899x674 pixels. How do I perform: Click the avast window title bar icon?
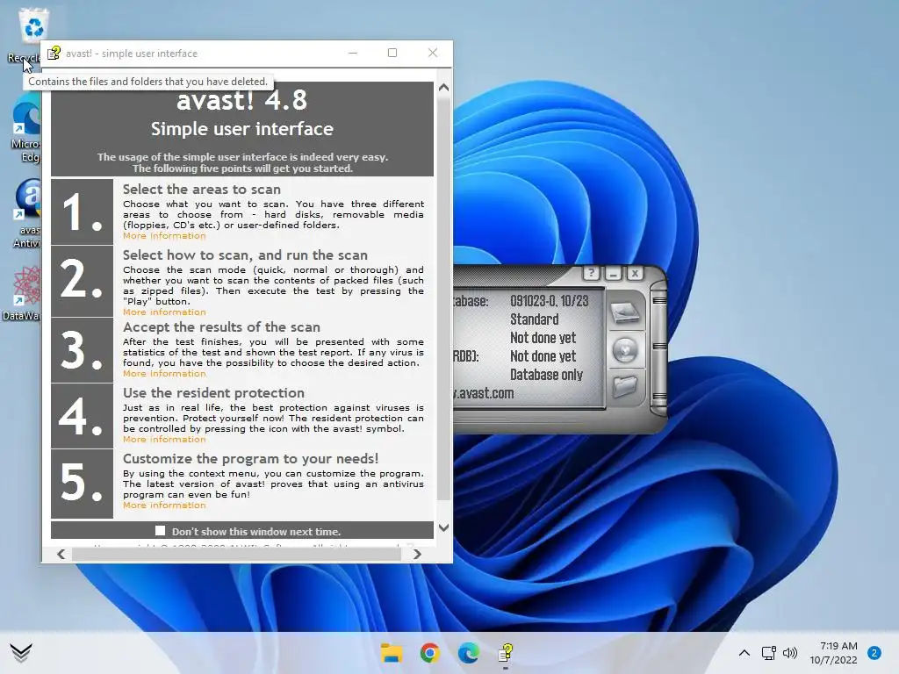pos(54,54)
